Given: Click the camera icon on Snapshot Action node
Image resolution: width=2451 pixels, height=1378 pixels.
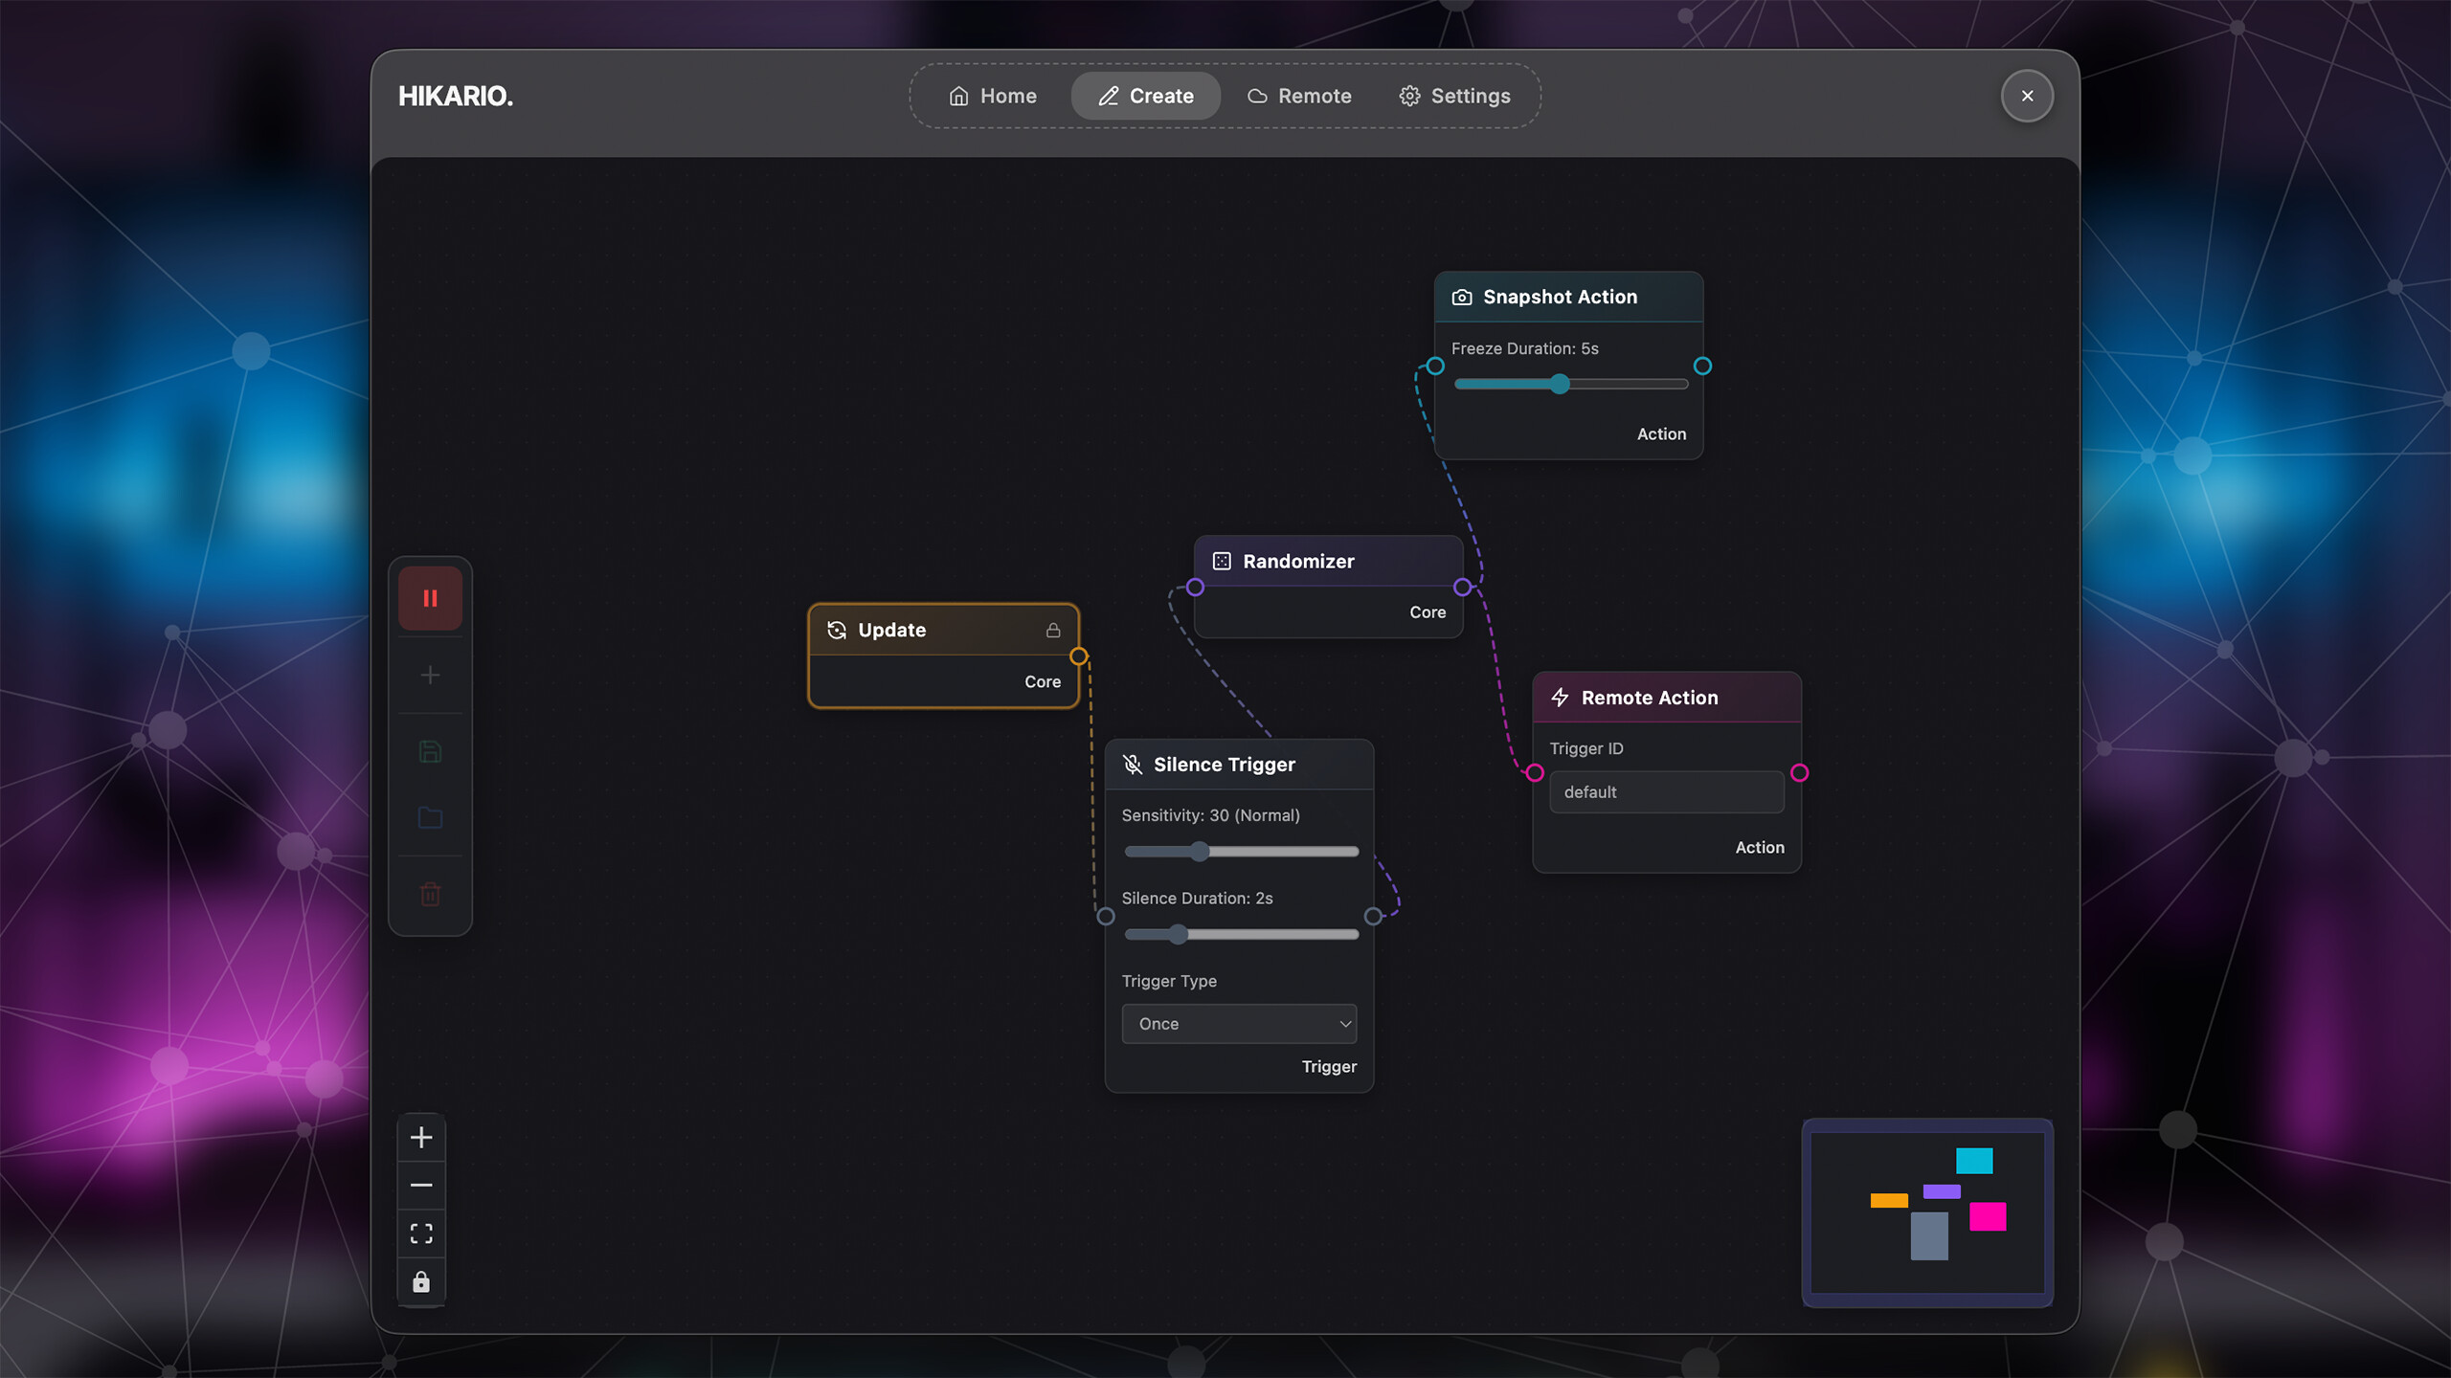Looking at the screenshot, I should (1462, 297).
